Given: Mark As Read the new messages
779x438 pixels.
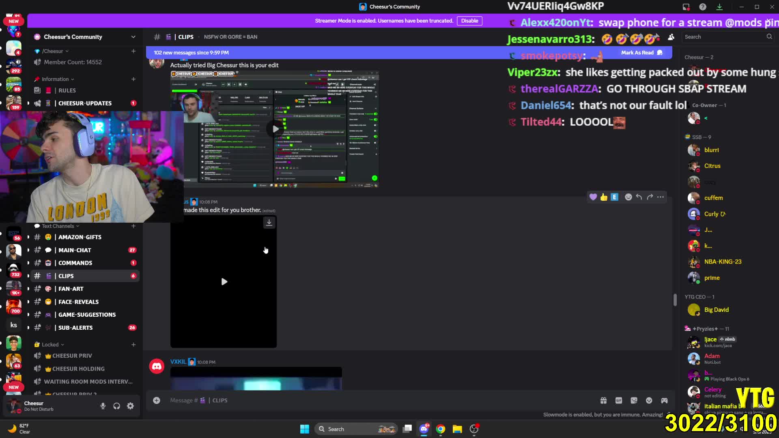Looking at the screenshot, I should click(641, 53).
